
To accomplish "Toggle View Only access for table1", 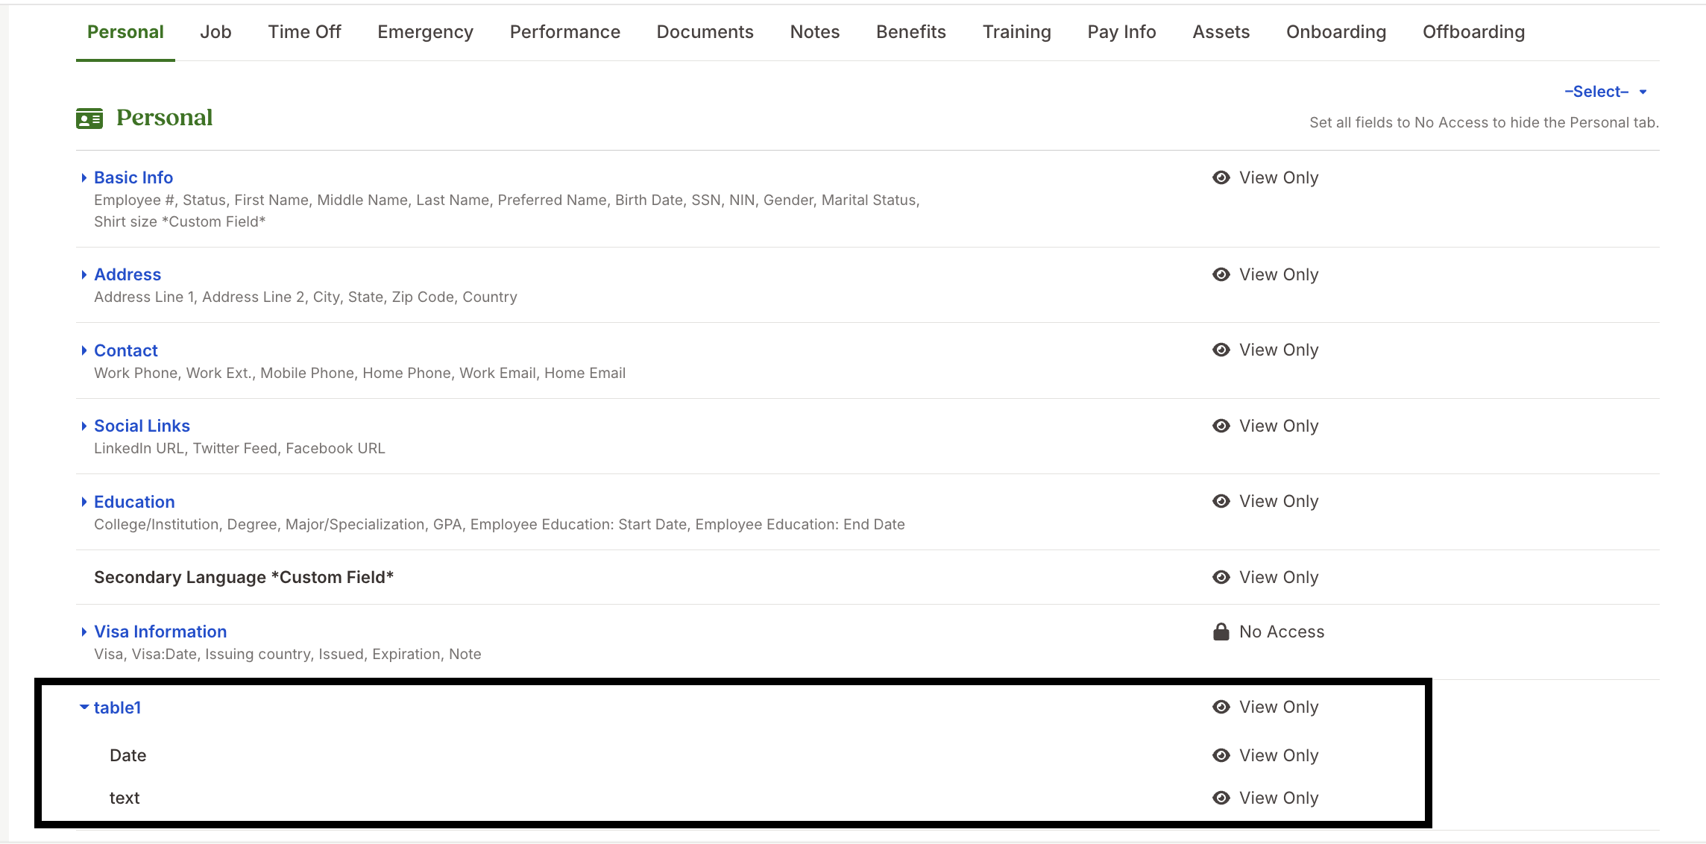I will pyautogui.click(x=1278, y=707).
